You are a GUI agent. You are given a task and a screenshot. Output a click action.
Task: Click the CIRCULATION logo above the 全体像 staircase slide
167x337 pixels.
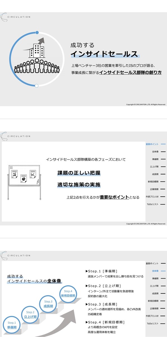(x=15, y=256)
